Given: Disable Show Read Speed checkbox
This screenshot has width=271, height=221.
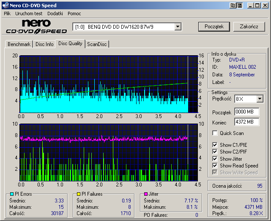Looking at the screenshot, I should click(215, 165).
